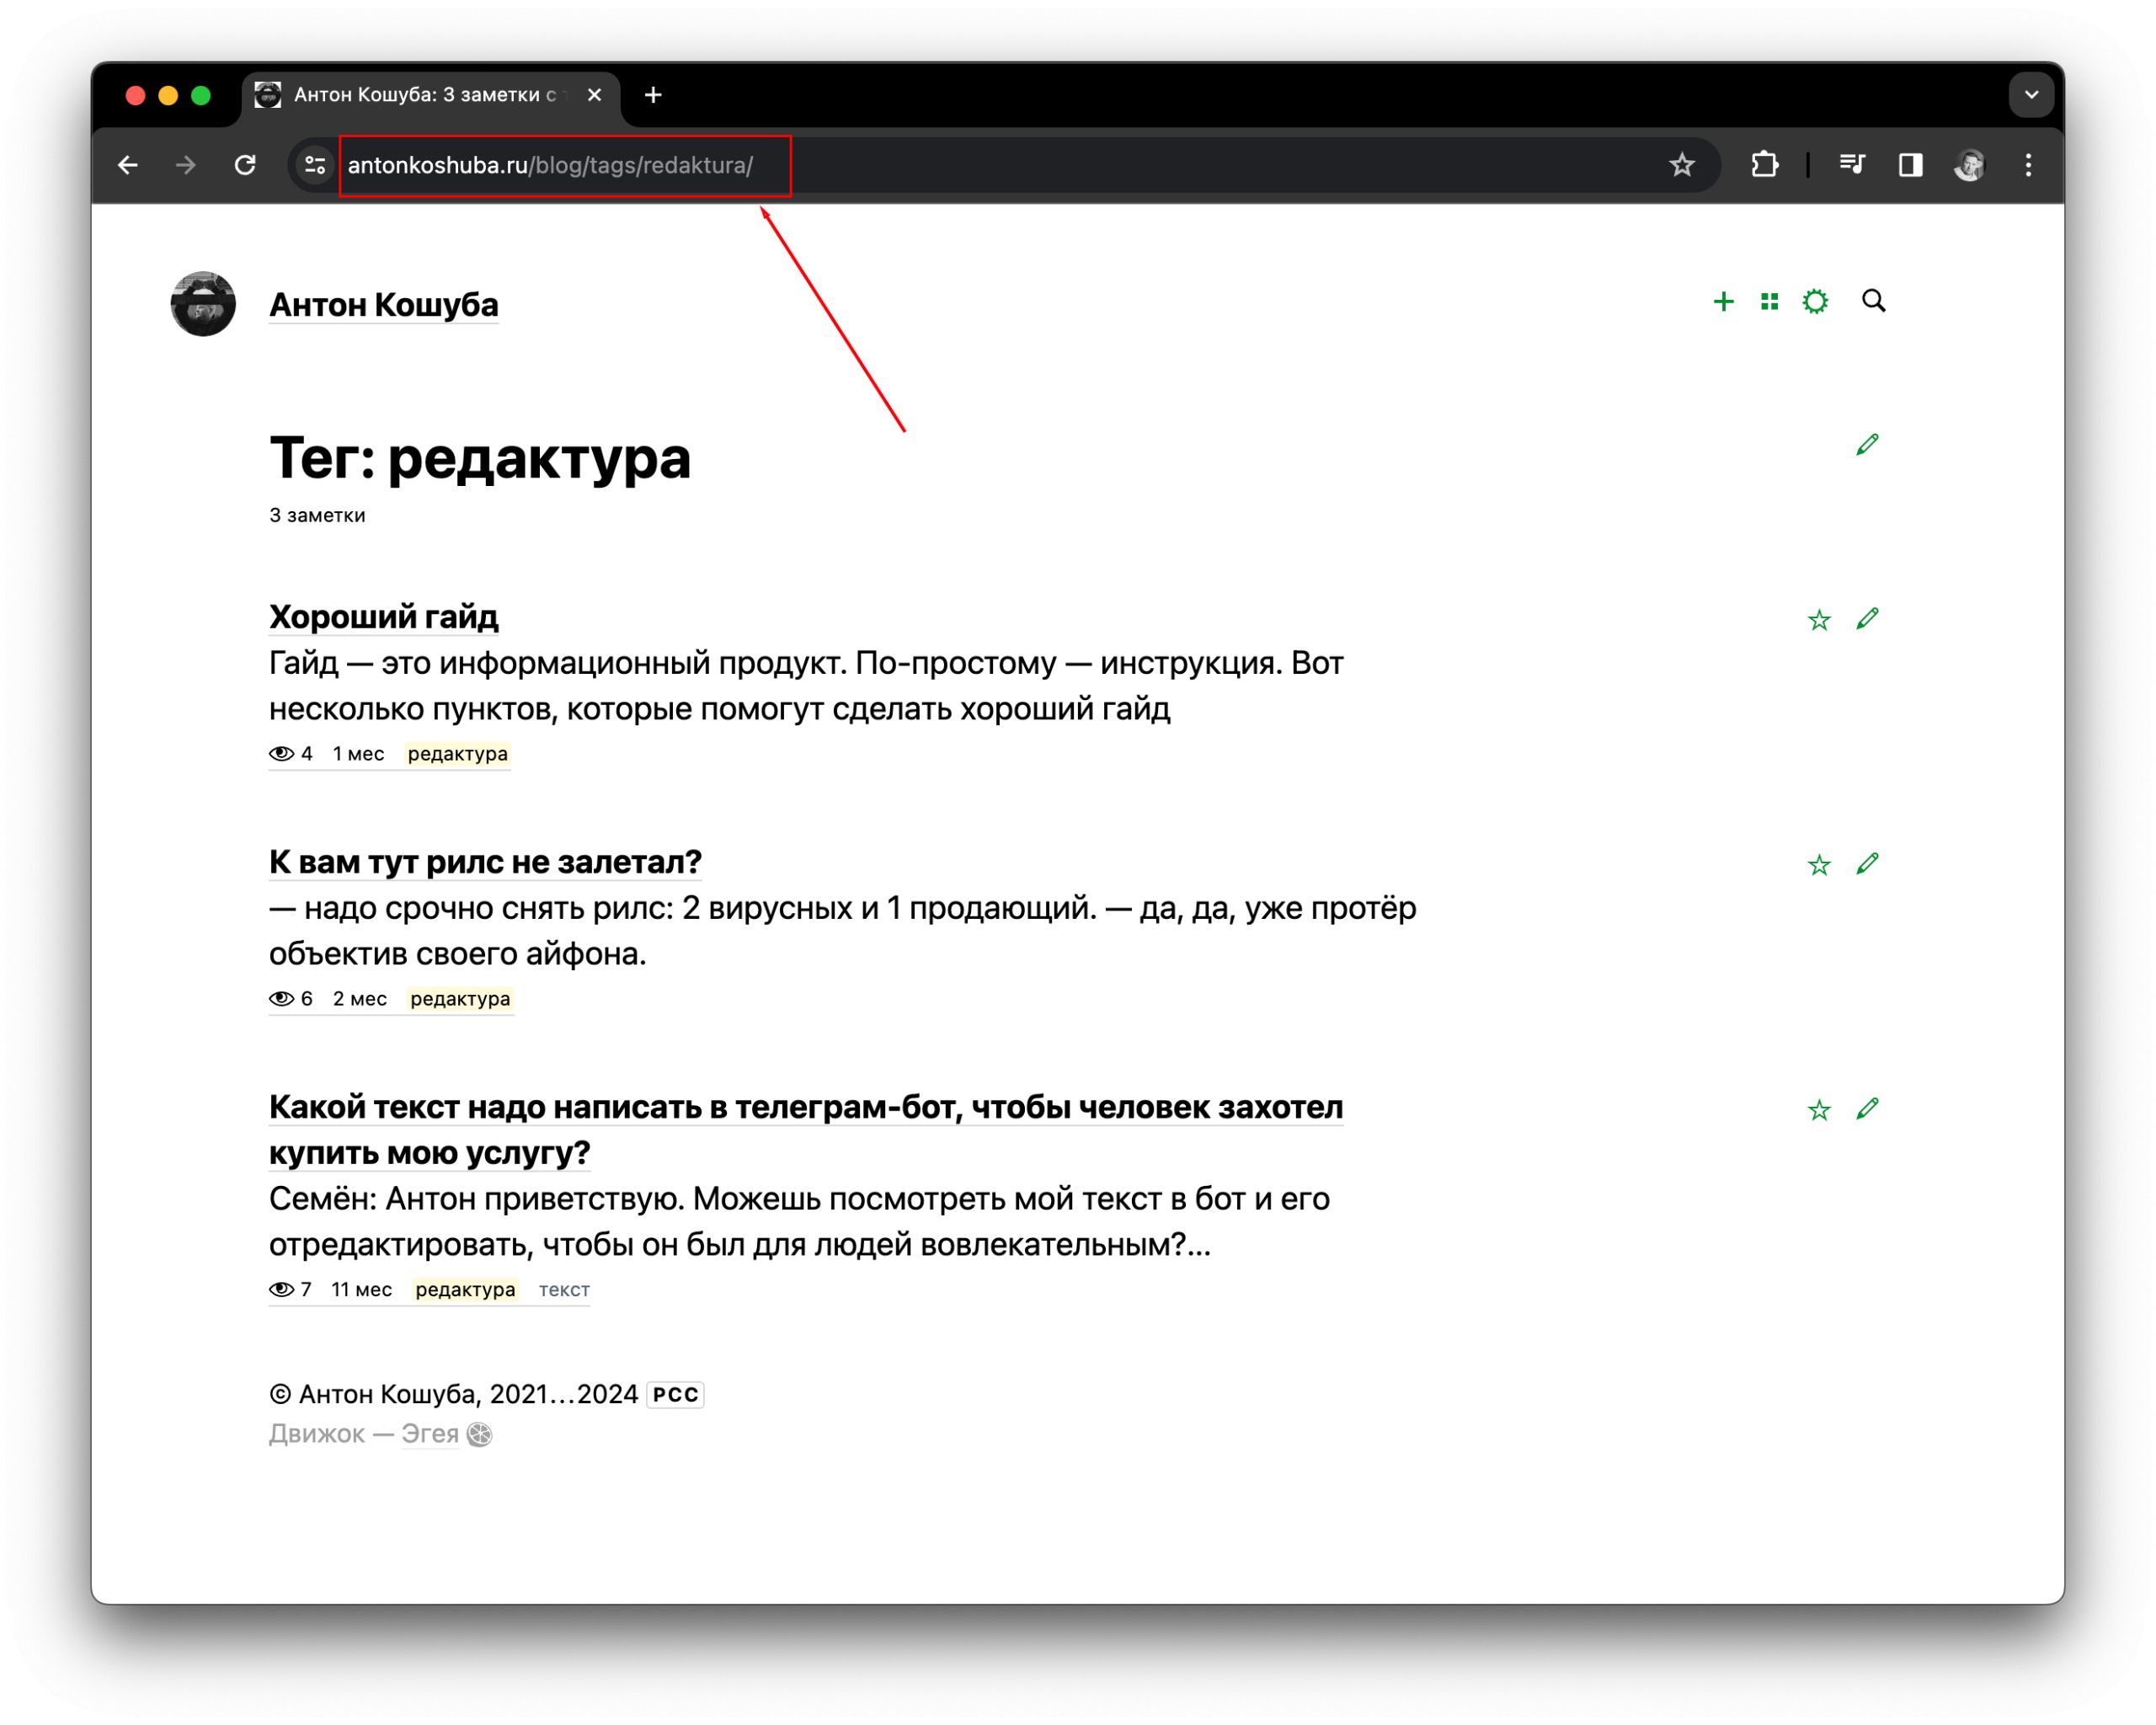
Task: Open the Эгея engine link
Action: coord(430,1434)
